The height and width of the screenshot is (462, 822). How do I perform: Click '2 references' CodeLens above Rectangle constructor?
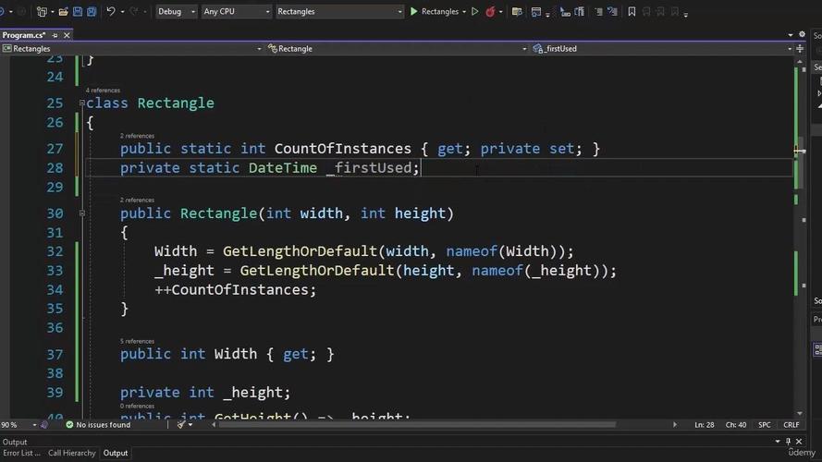click(137, 201)
